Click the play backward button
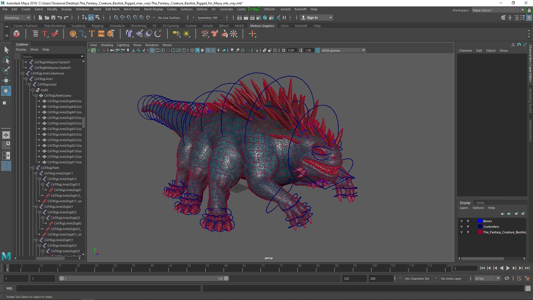This screenshot has width=533, height=300. (501, 268)
